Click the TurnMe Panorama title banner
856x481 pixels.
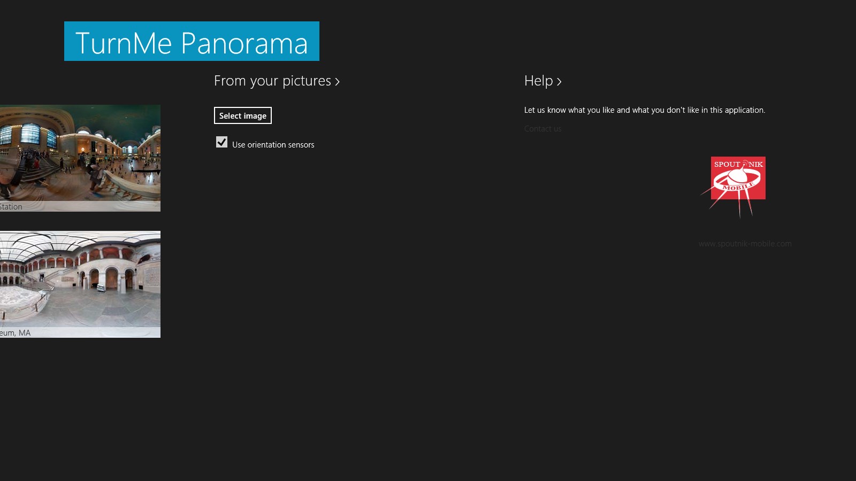click(192, 42)
